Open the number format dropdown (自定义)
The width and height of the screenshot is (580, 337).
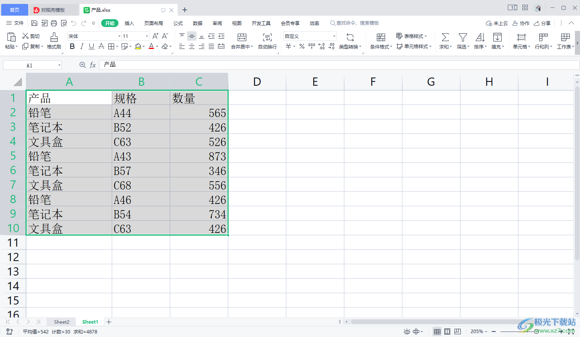pyautogui.click(x=334, y=36)
